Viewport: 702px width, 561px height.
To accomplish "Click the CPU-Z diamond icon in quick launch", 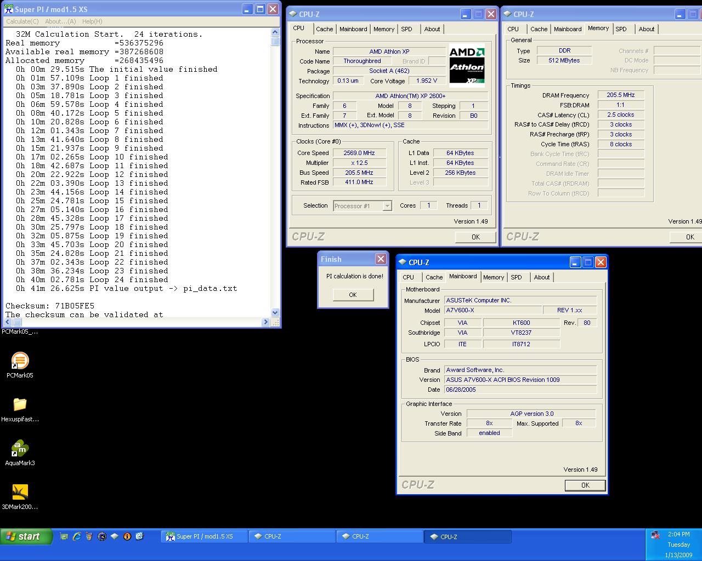I will point(115,537).
